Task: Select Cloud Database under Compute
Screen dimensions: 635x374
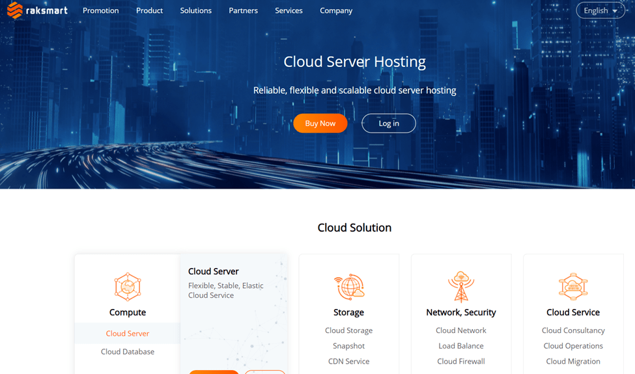Action: tap(128, 351)
